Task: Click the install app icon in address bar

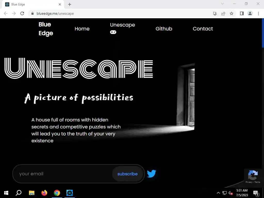Action: click(215, 13)
